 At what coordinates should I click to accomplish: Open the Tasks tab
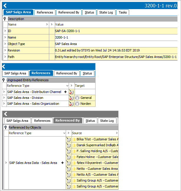[x=123, y=12]
